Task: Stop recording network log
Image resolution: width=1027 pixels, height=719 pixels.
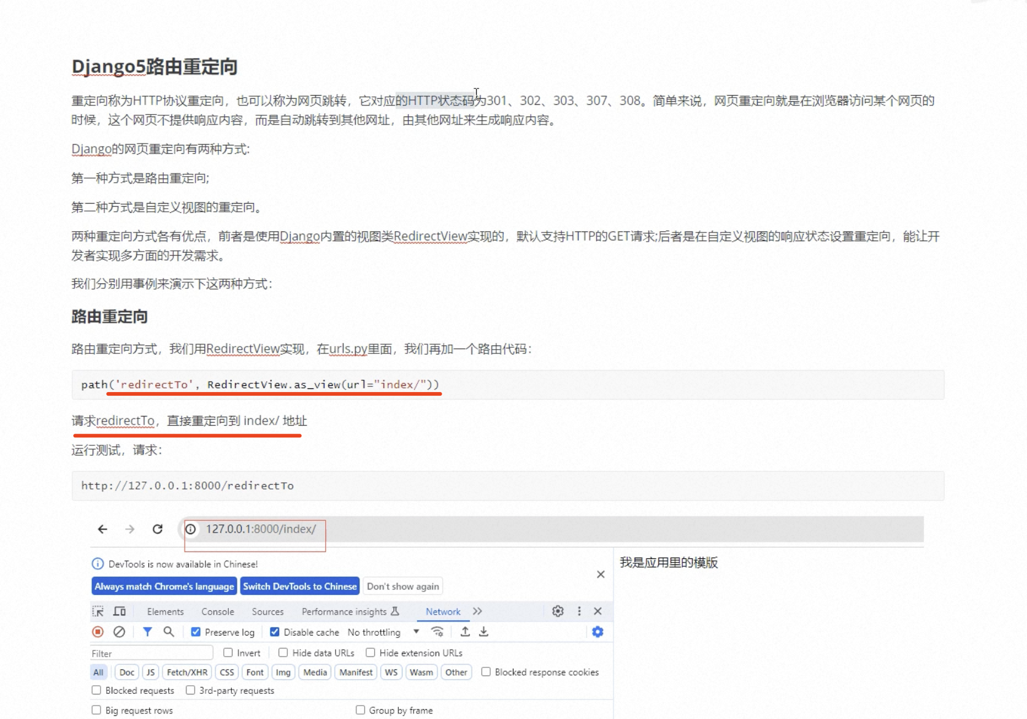Action: [98, 632]
